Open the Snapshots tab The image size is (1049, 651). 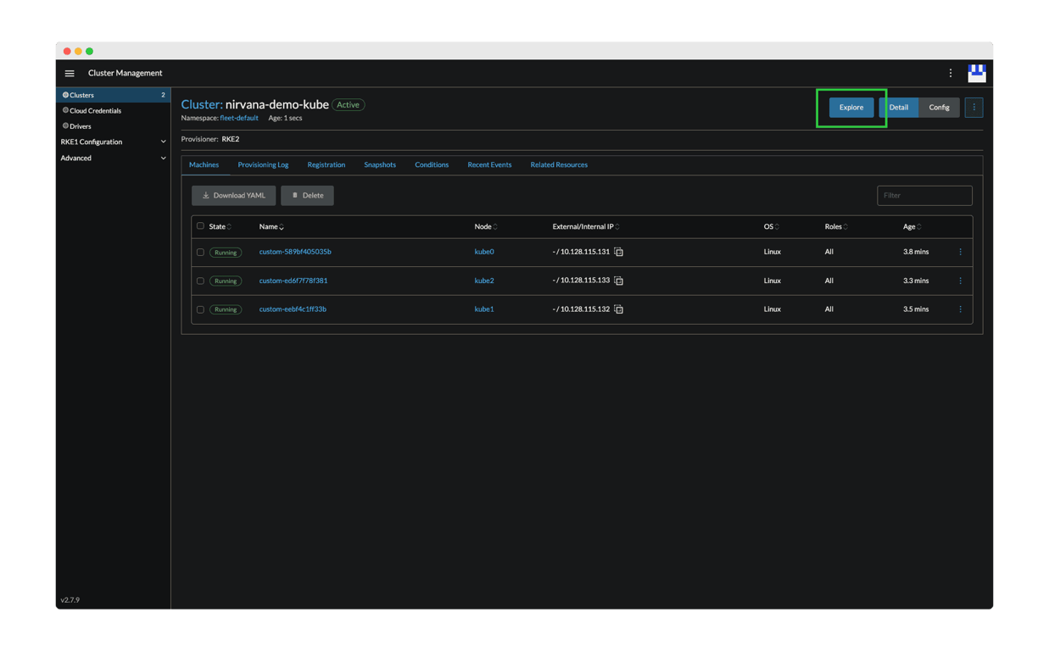[x=380, y=165]
